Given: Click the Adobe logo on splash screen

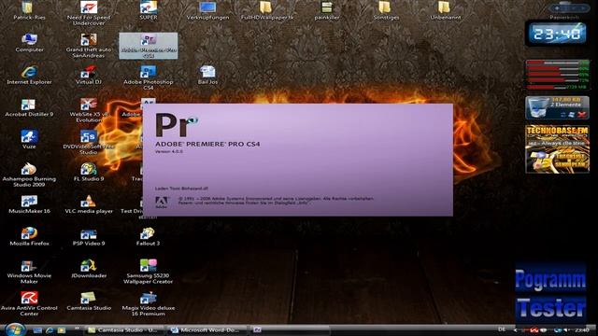Looking at the screenshot, I should [162, 202].
